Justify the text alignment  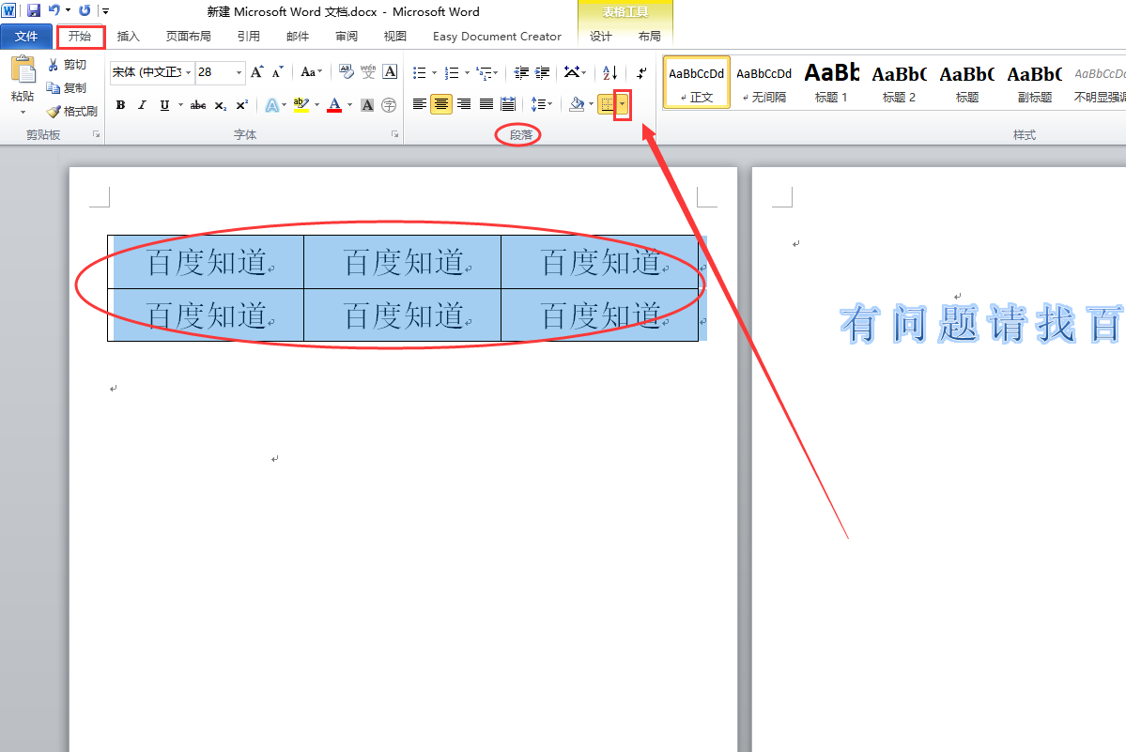click(x=486, y=105)
